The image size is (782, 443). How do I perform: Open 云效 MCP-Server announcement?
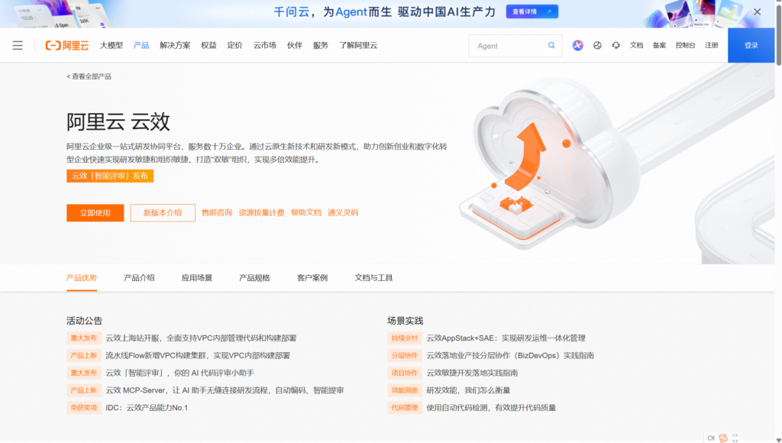225,390
